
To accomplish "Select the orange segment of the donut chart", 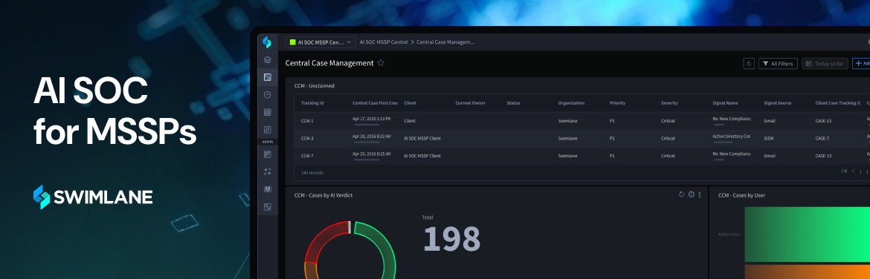I will [x=311, y=272].
